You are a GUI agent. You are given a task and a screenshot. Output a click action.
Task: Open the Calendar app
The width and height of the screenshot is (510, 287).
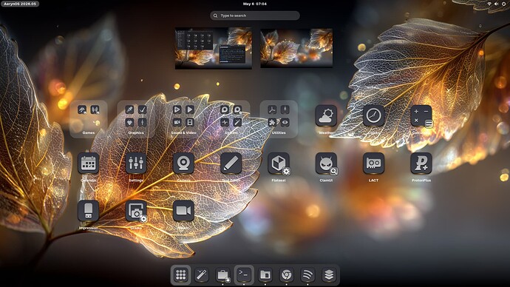(89, 163)
